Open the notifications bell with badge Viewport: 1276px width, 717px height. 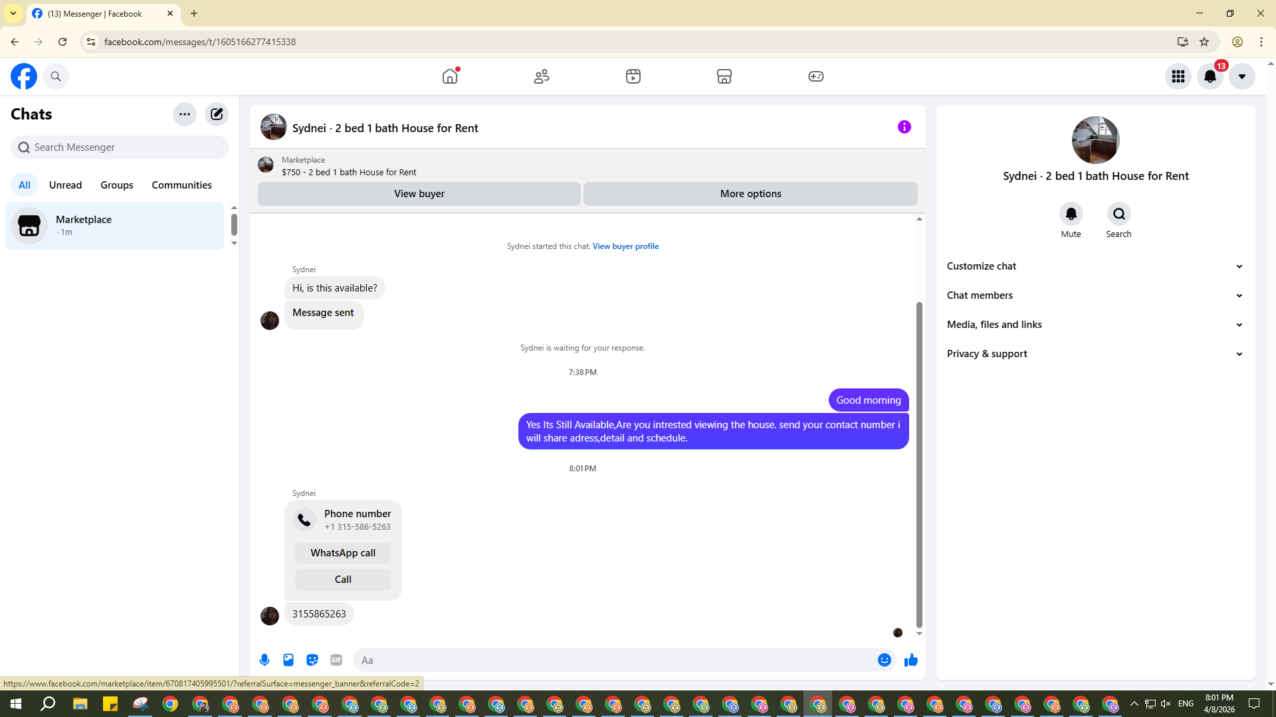click(1210, 76)
